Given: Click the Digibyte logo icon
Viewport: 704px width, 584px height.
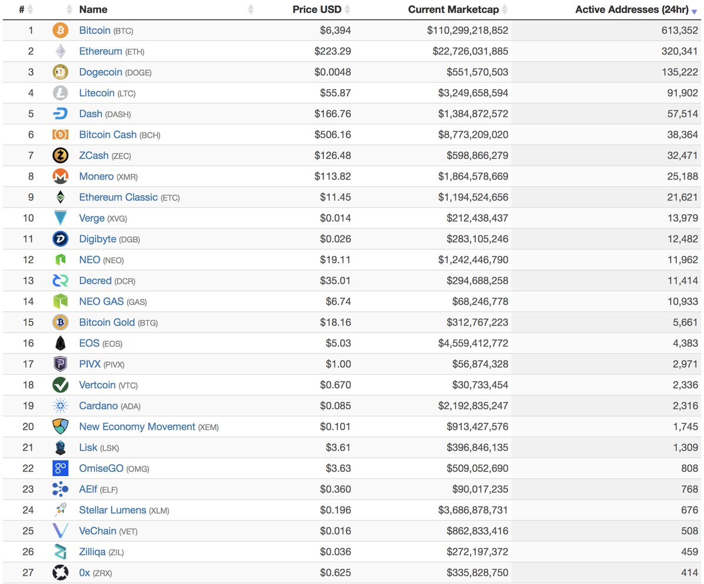Looking at the screenshot, I should [x=60, y=239].
